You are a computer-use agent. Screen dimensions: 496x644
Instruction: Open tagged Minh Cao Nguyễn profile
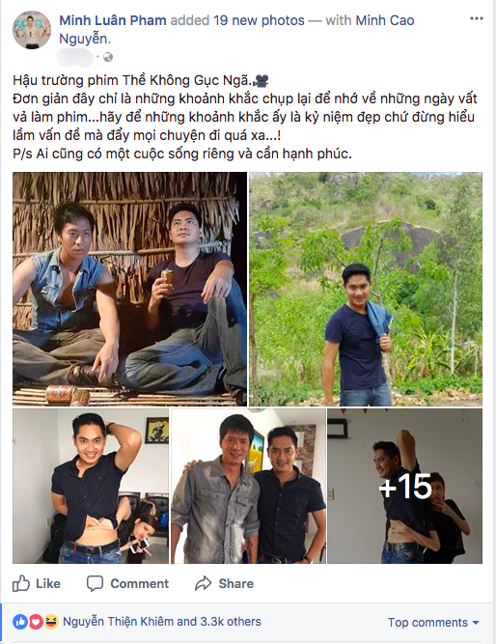click(x=236, y=29)
